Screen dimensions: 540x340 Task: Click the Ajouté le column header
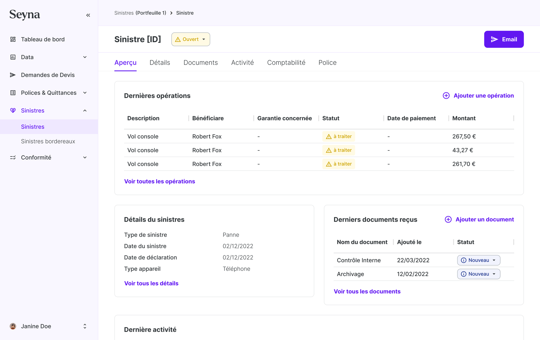(x=409, y=242)
